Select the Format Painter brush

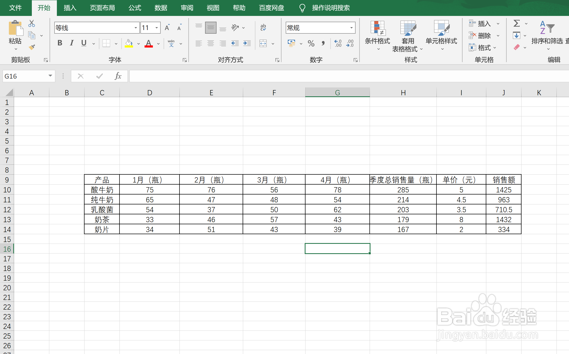click(x=32, y=47)
